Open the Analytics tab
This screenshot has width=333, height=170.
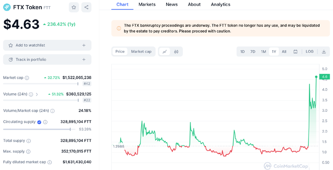tap(220, 4)
